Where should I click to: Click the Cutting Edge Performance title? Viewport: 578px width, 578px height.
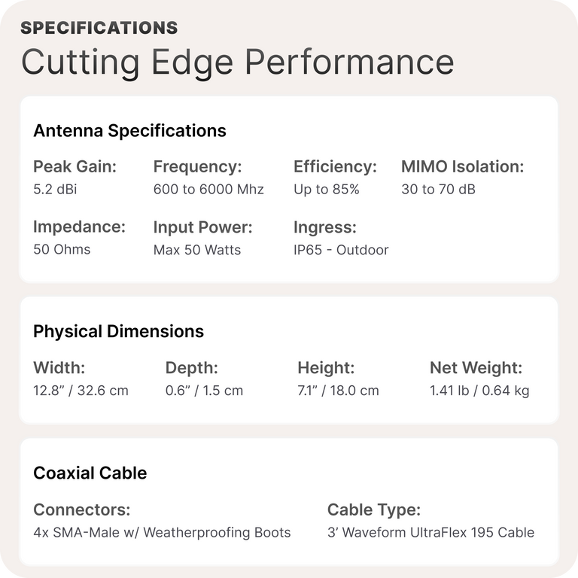(x=237, y=62)
